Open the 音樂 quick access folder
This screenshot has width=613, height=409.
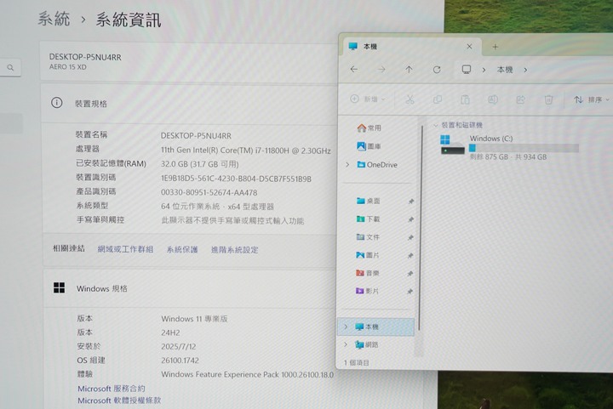tap(368, 273)
